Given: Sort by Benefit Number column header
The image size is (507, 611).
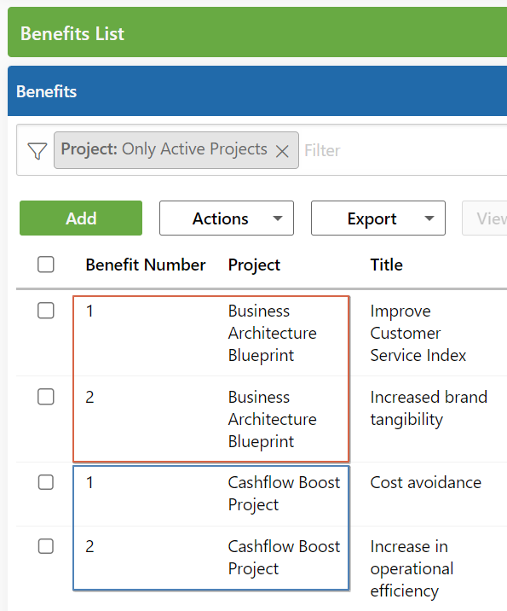Looking at the screenshot, I should (146, 265).
